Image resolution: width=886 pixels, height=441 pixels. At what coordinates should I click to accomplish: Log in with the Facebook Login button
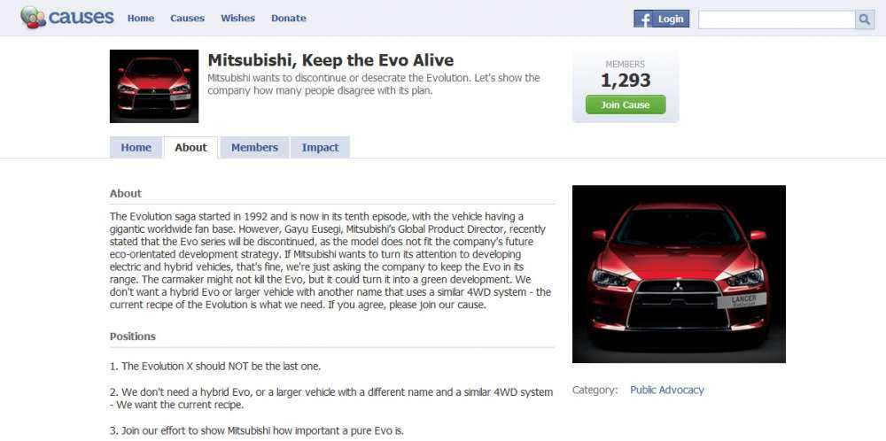[662, 19]
